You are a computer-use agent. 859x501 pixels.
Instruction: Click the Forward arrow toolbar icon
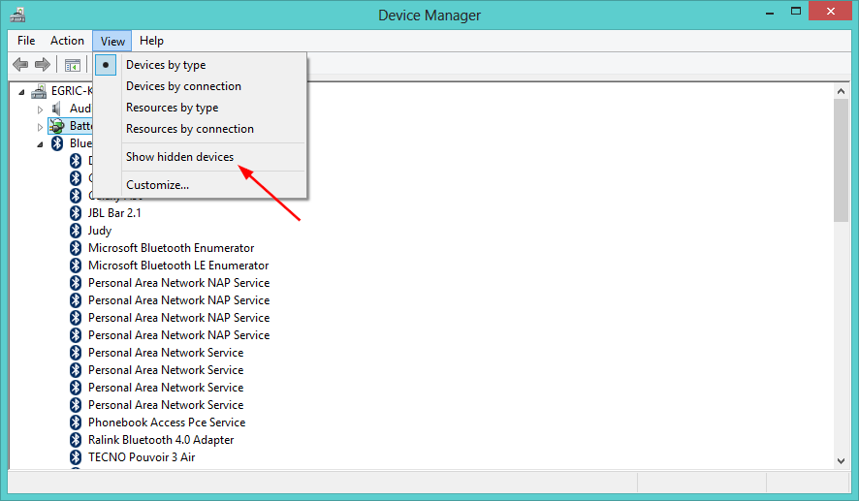coord(43,65)
